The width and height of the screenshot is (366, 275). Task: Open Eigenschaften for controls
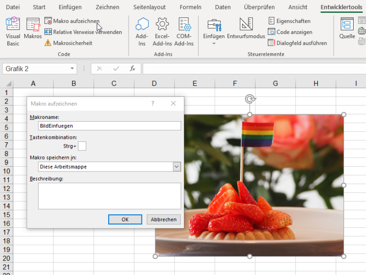(x=289, y=21)
